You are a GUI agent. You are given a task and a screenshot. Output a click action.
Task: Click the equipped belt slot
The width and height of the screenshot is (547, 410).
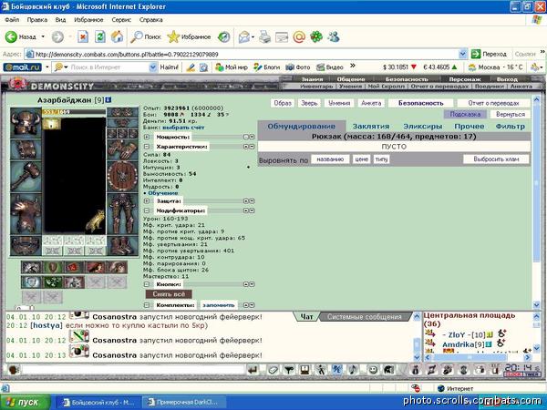coord(26,245)
